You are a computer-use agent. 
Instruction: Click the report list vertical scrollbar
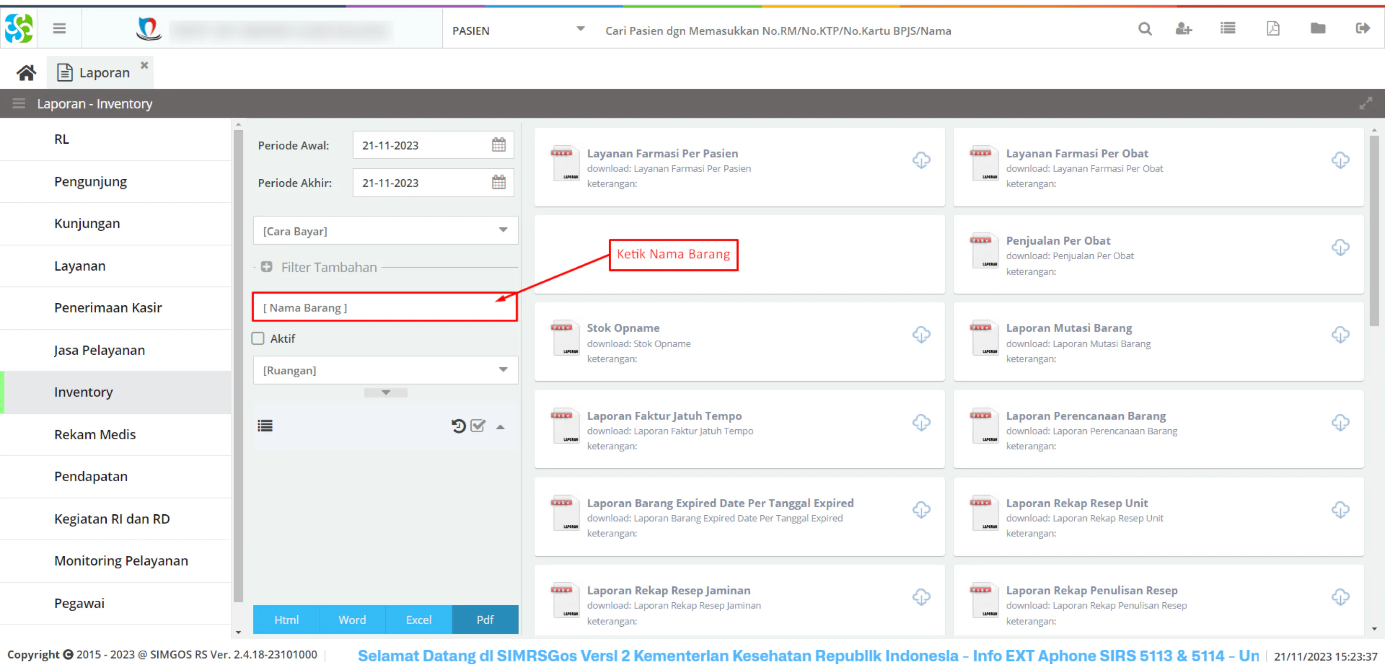[x=1374, y=231]
